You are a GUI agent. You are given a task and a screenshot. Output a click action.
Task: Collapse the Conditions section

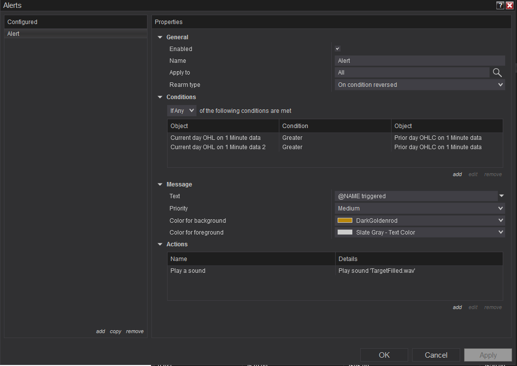click(x=160, y=97)
